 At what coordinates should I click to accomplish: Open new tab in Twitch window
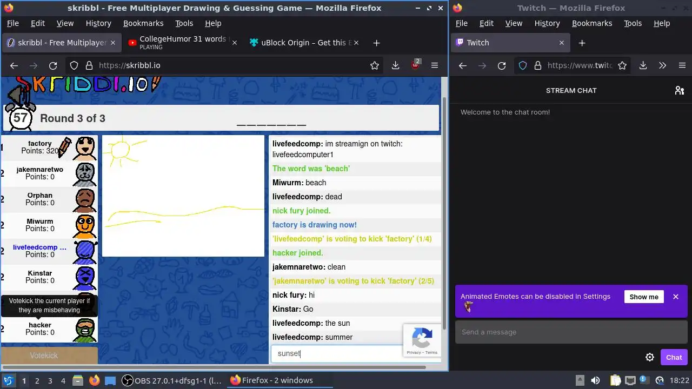point(582,43)
